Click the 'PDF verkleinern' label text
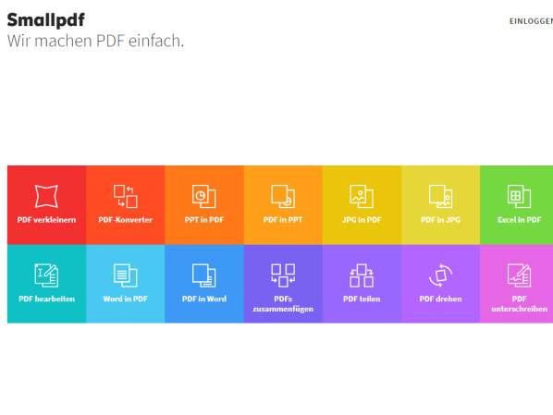Image resolution: width=553 pixels, height=415 pixels. point(46,220)
